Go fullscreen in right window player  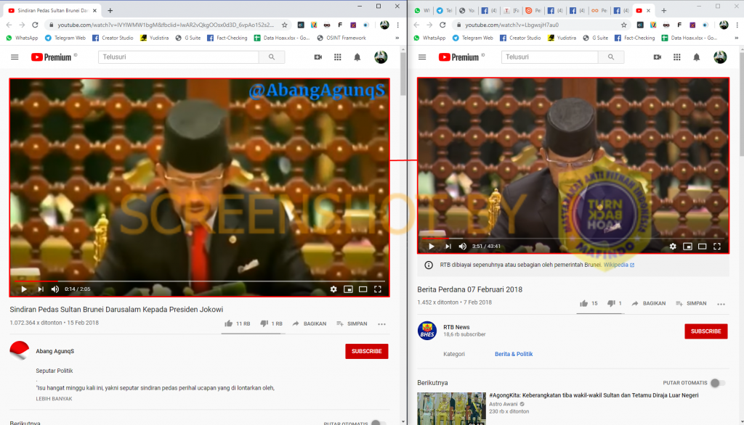[x=717, y=246]
